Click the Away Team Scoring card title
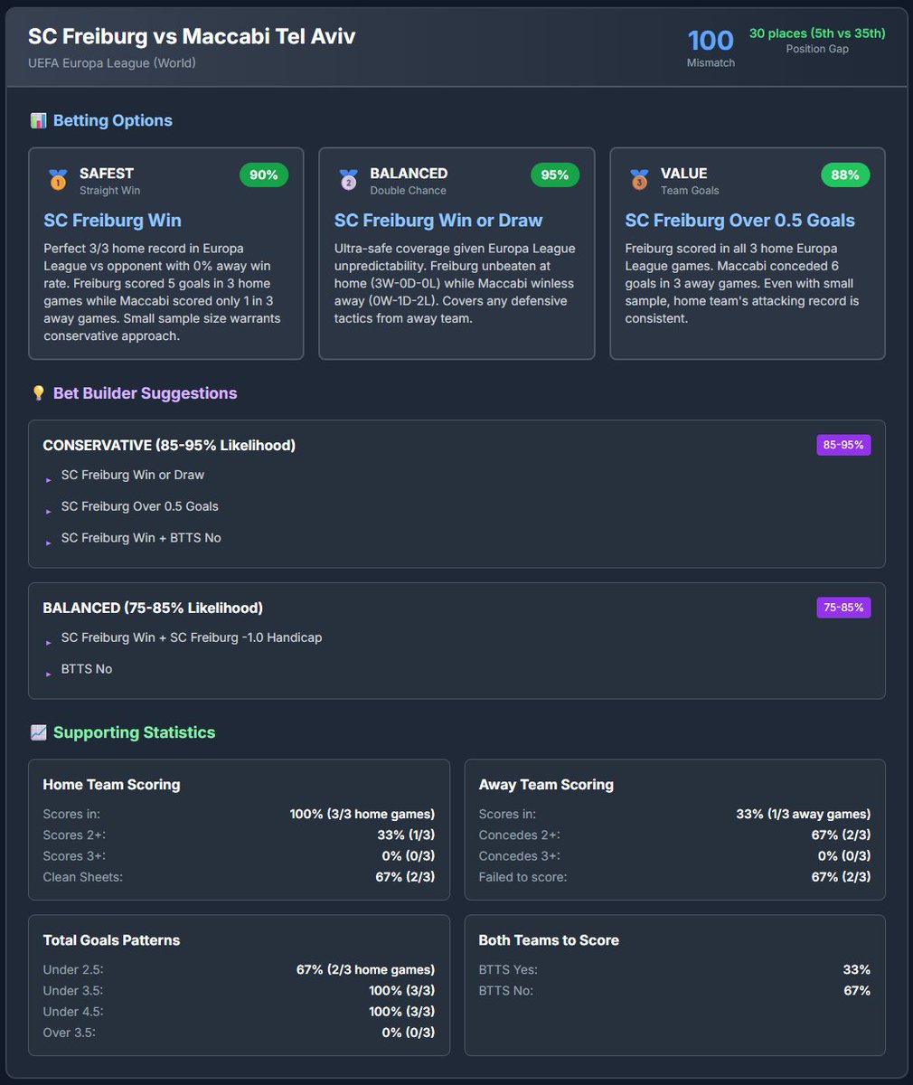The image size is (913, 1085). (546, 785)
